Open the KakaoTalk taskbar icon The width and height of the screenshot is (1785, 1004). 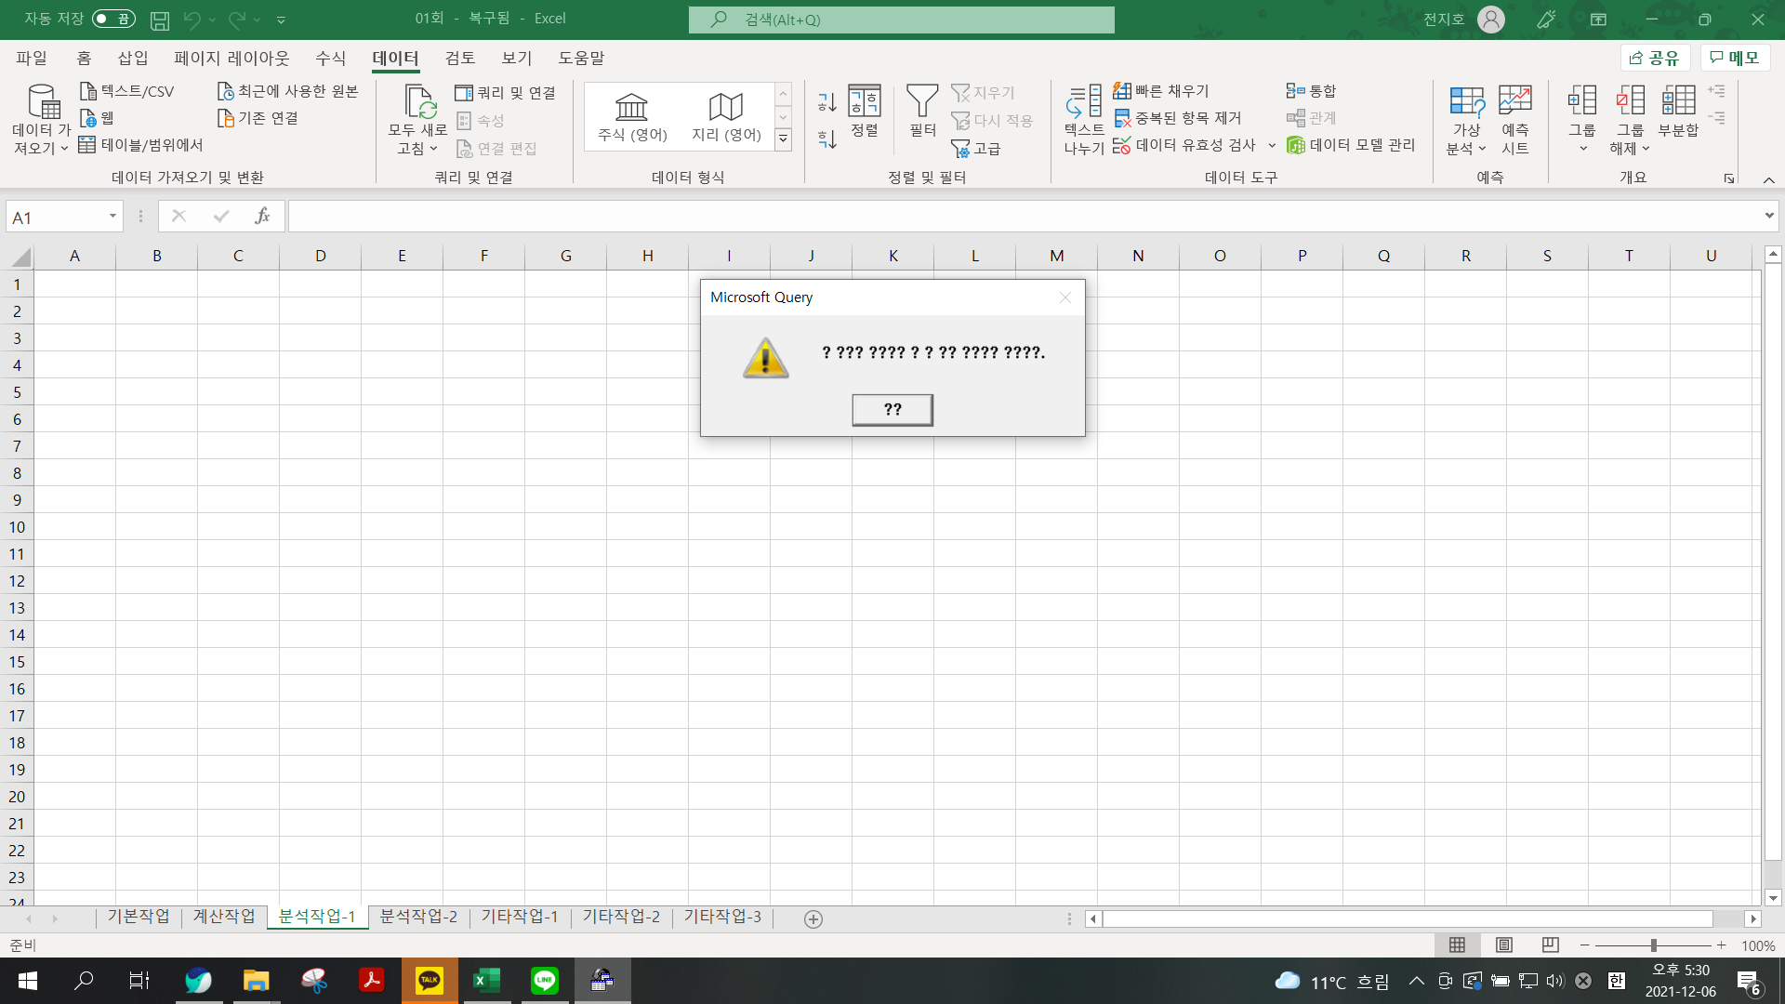[430, 981]
